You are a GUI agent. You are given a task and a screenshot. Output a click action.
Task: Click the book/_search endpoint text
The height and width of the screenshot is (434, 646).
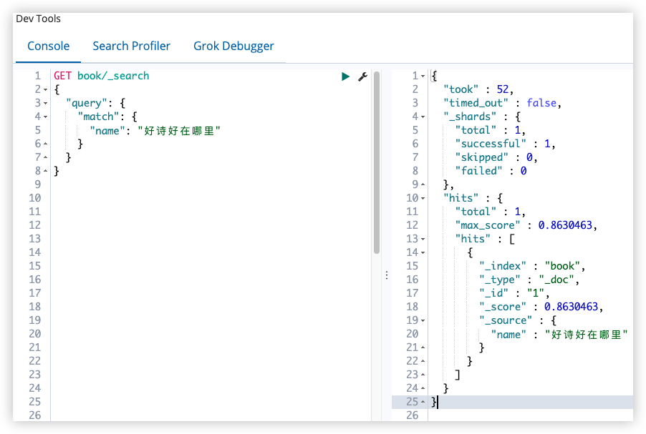point(113,76)
